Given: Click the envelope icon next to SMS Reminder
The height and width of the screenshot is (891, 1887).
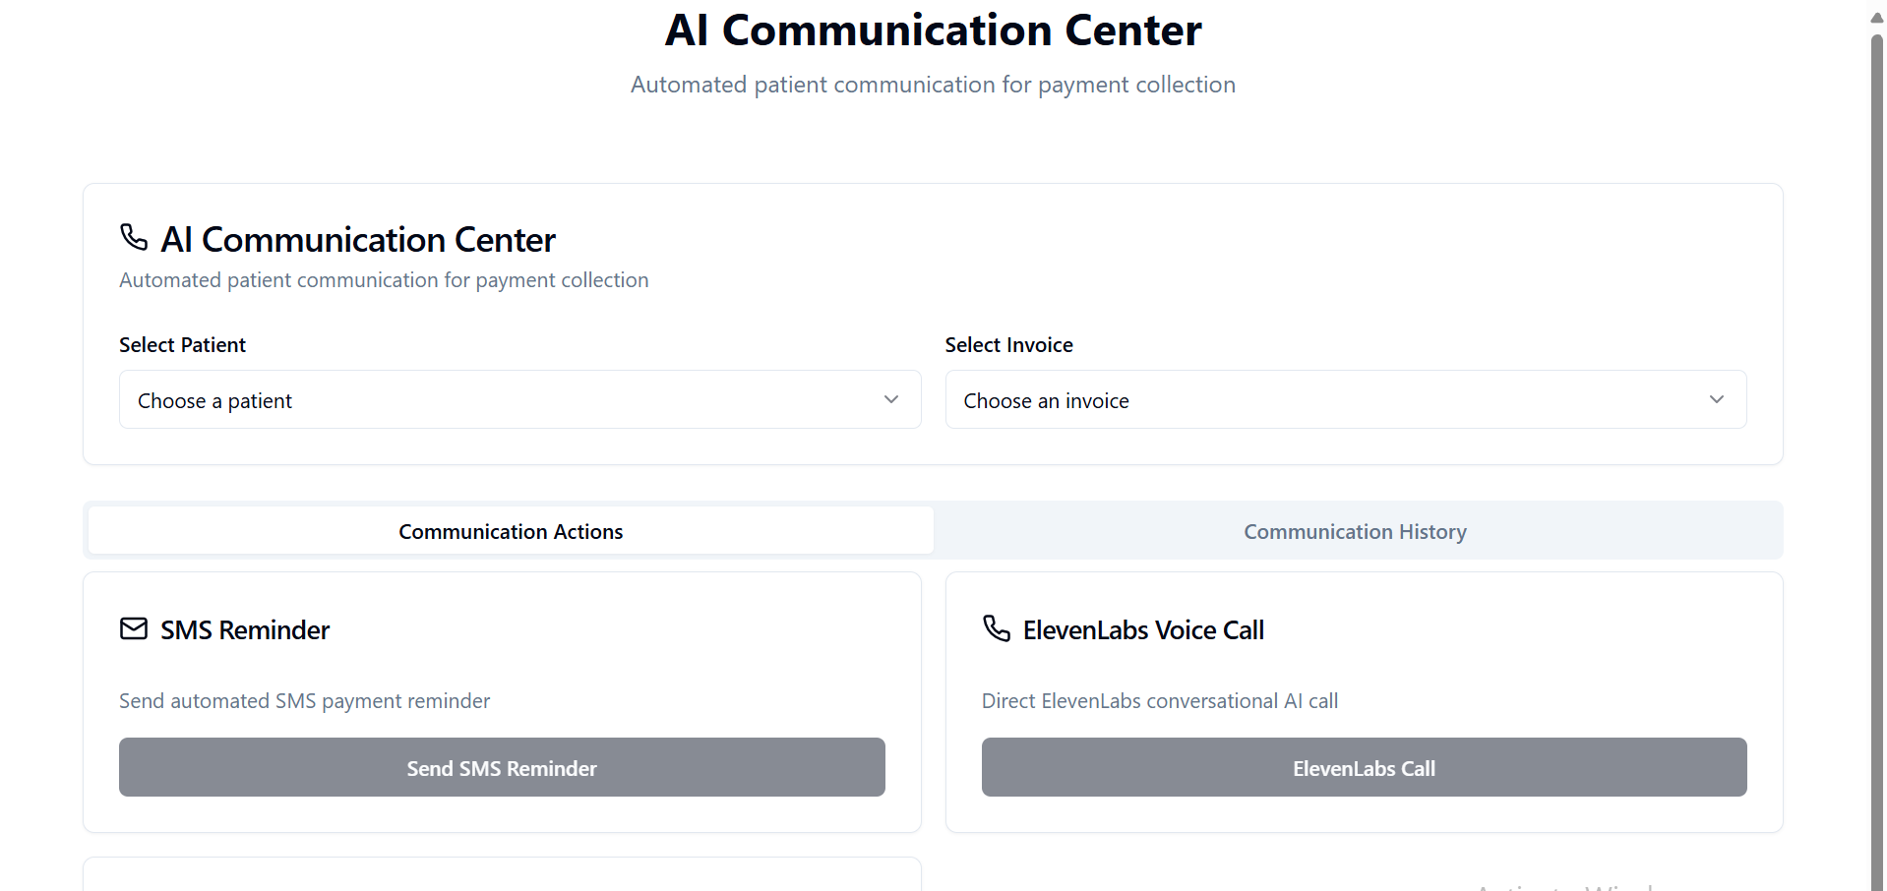Looking at the screenshot, I should [x=134, y=628].
